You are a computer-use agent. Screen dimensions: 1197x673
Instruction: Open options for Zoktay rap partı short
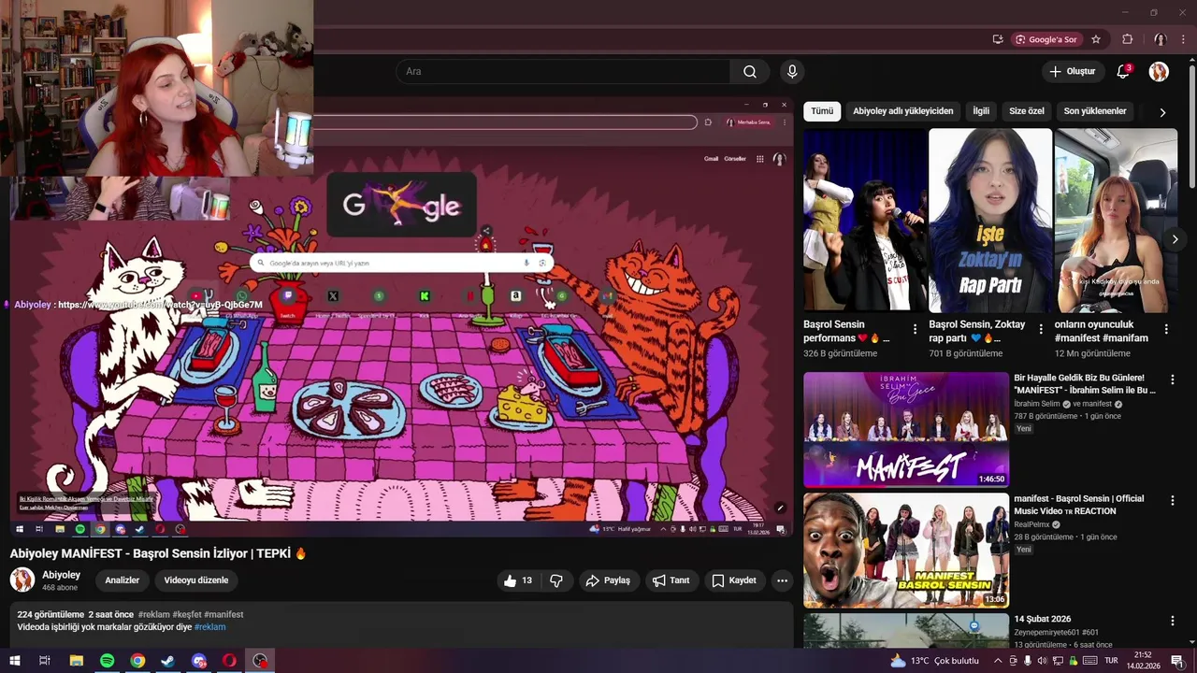pyautogui.click(x=1040, y=329)
